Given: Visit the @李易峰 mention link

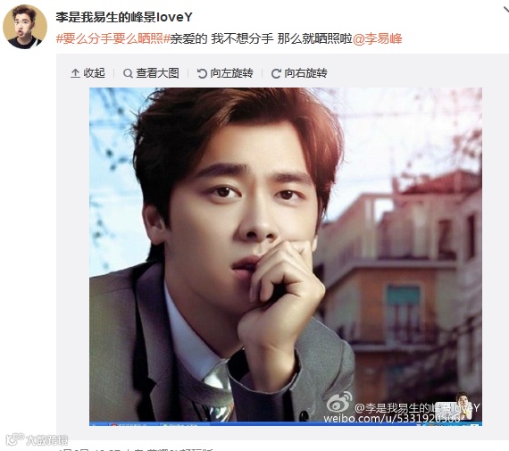Looking at the screenshot, I should pos(377,38).
